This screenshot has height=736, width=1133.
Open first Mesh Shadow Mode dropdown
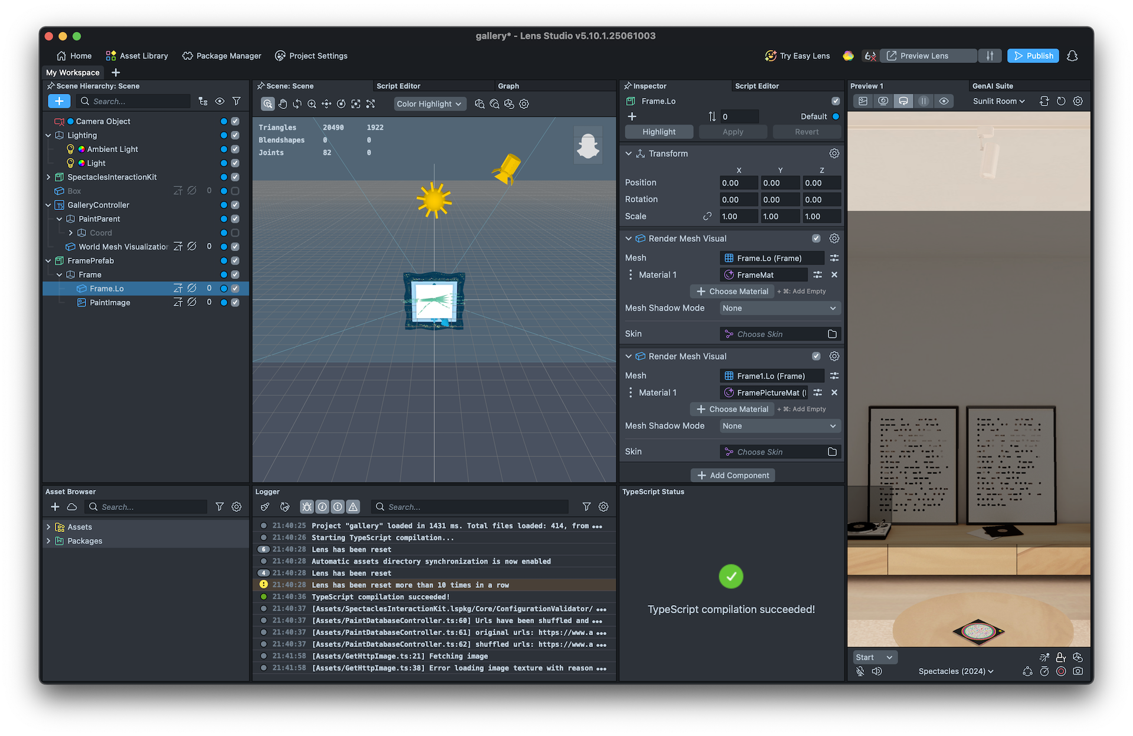click(780, 308)
